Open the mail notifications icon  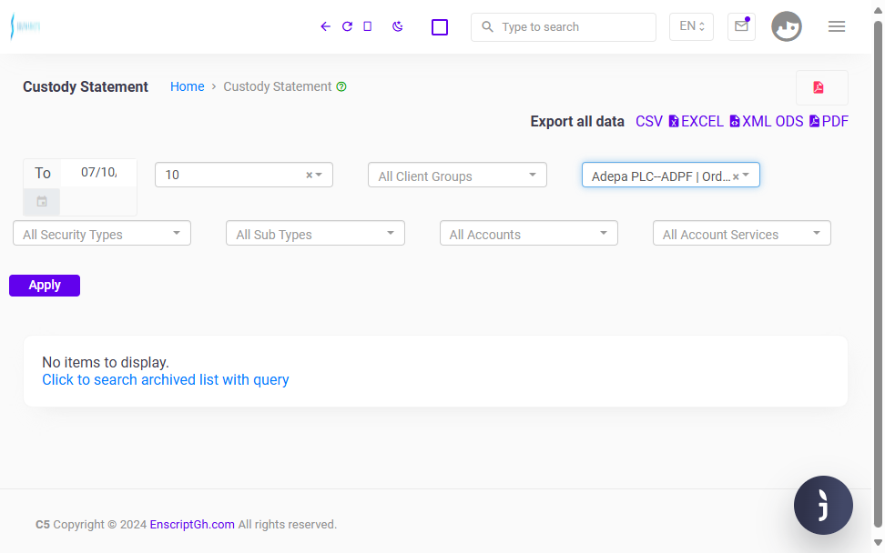click(x=742, y=26)
